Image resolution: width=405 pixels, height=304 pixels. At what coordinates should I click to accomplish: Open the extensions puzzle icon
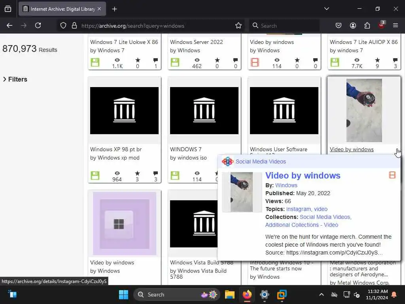[367, 25]
